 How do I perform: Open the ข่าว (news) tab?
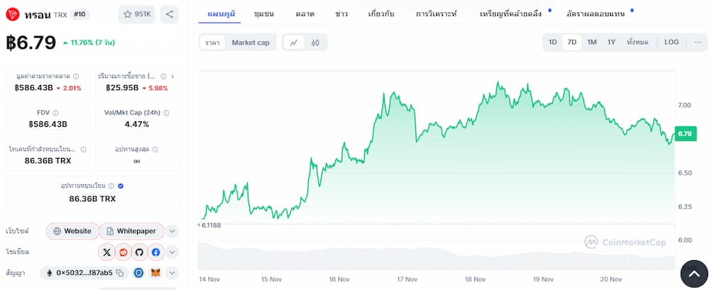(x=342, y=13)
